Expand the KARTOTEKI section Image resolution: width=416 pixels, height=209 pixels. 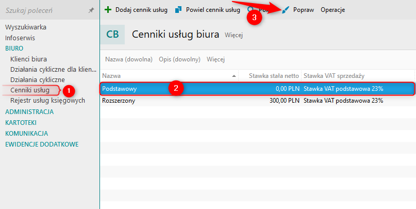(21, 123)
